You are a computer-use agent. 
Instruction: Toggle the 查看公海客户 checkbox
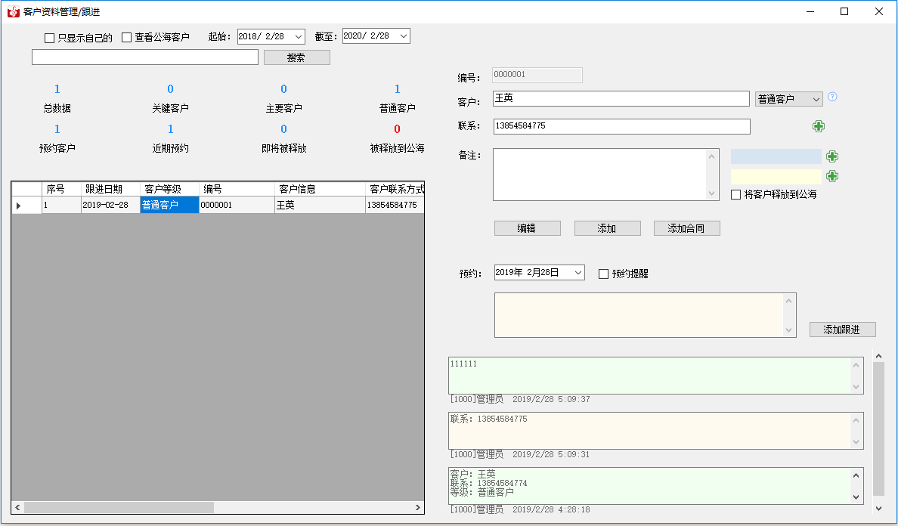tap(127, 37)
